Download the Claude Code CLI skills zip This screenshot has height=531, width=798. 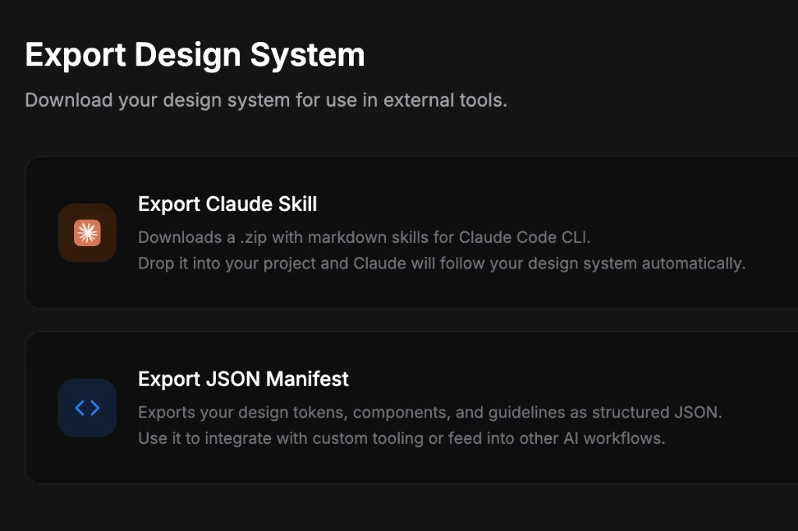(x=411, y=232)
